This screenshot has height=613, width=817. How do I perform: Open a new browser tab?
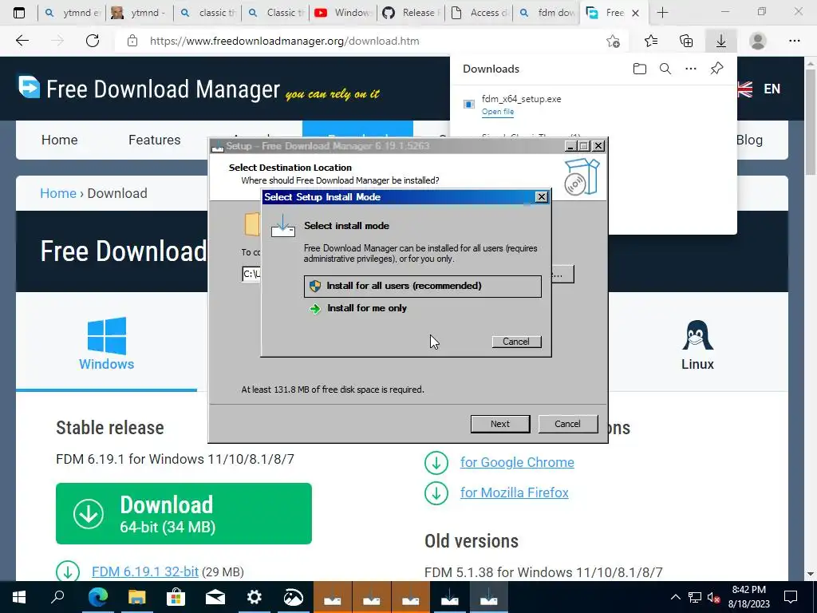pos(663,13)
